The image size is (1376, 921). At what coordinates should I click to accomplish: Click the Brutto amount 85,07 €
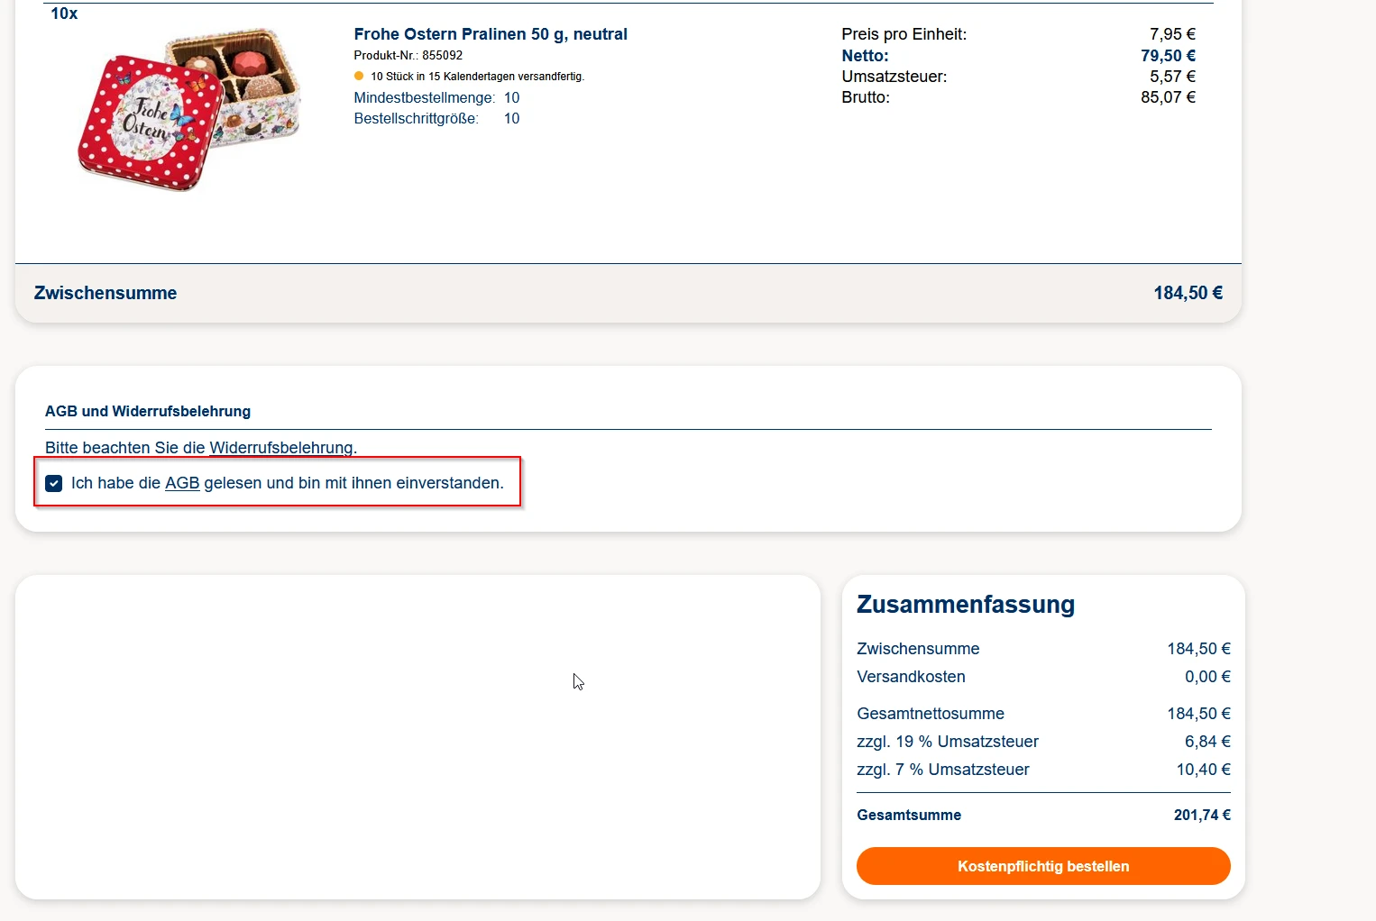(x=1168, y=97)
